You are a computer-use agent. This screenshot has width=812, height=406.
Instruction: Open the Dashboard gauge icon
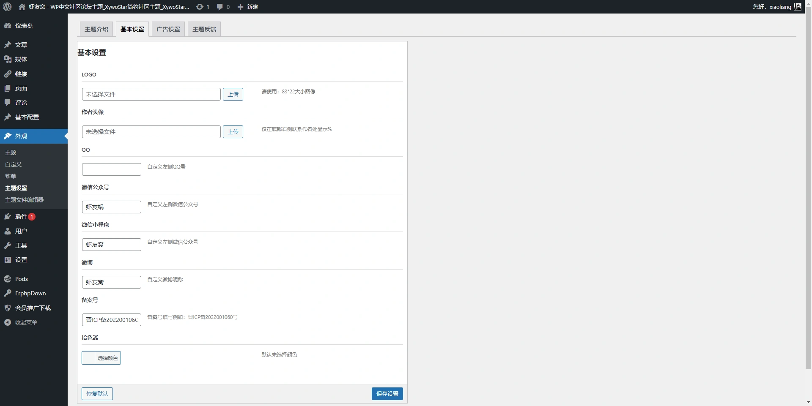tap(8, 26)
